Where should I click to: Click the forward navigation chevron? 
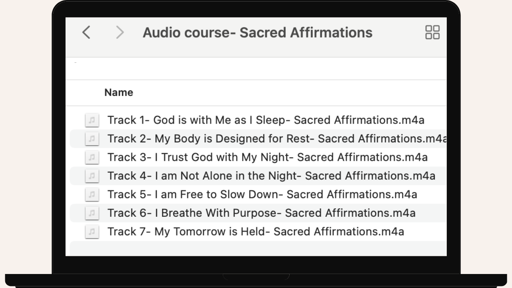(x=120, y=32)
